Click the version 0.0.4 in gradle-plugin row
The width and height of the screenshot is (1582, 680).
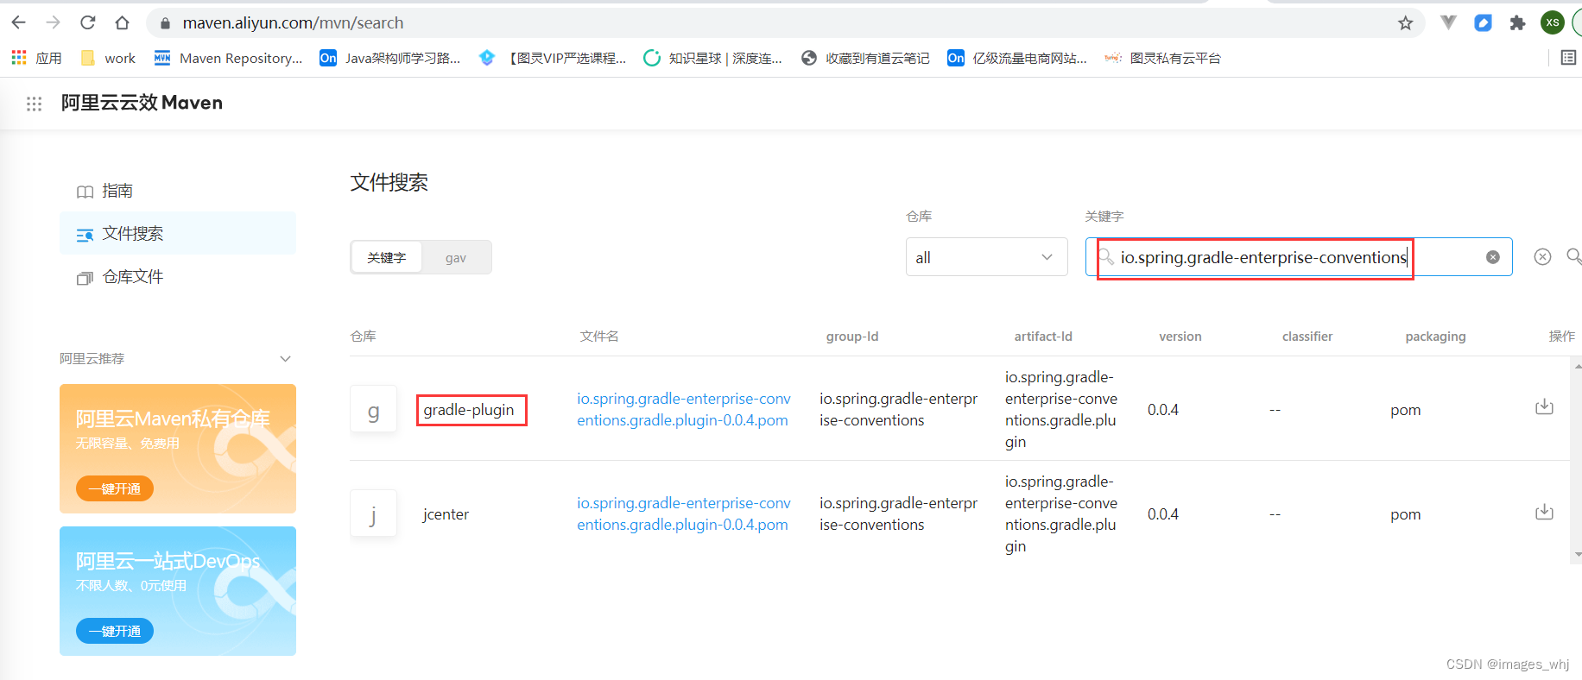pos(1163,410)
